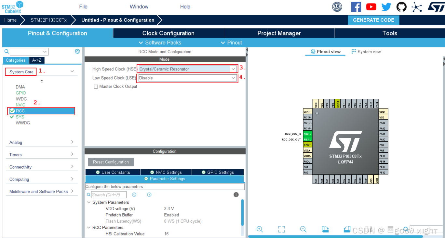Image resolution: width=445 pixels, height=238 pixels.
Task: Collapse the System Parameters group
Action: (x=89, y=202)
